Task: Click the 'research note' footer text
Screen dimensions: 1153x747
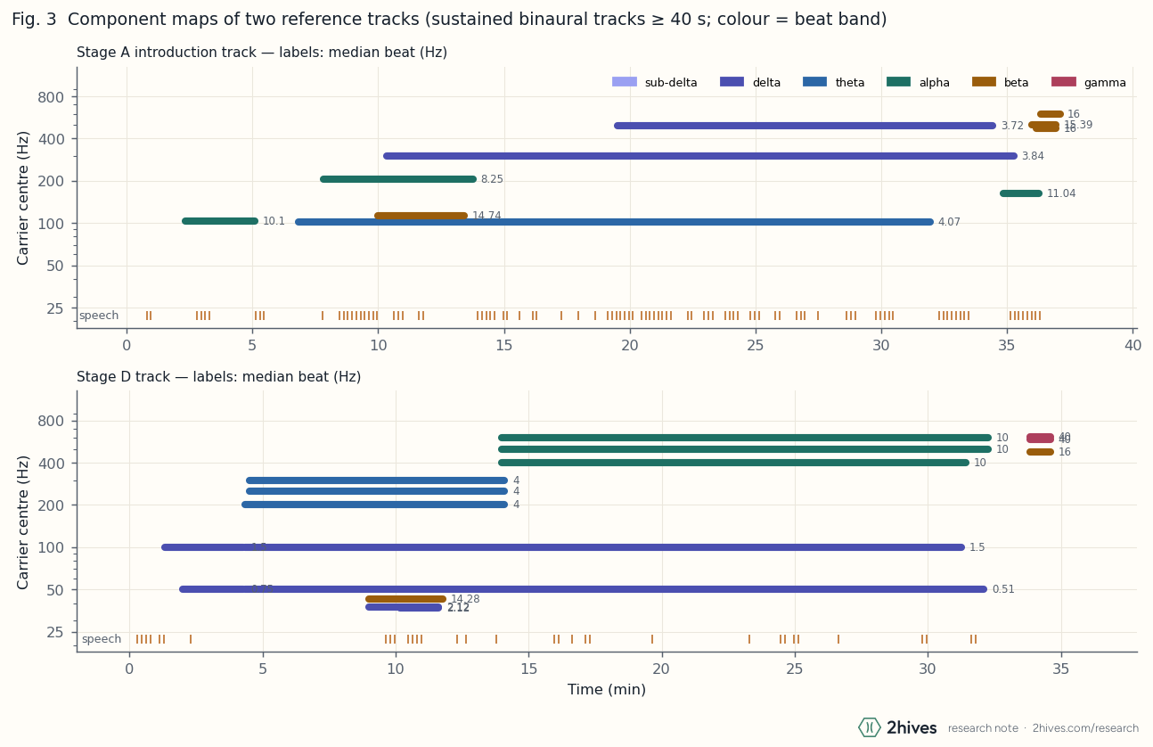Action: tap(983, 728)
